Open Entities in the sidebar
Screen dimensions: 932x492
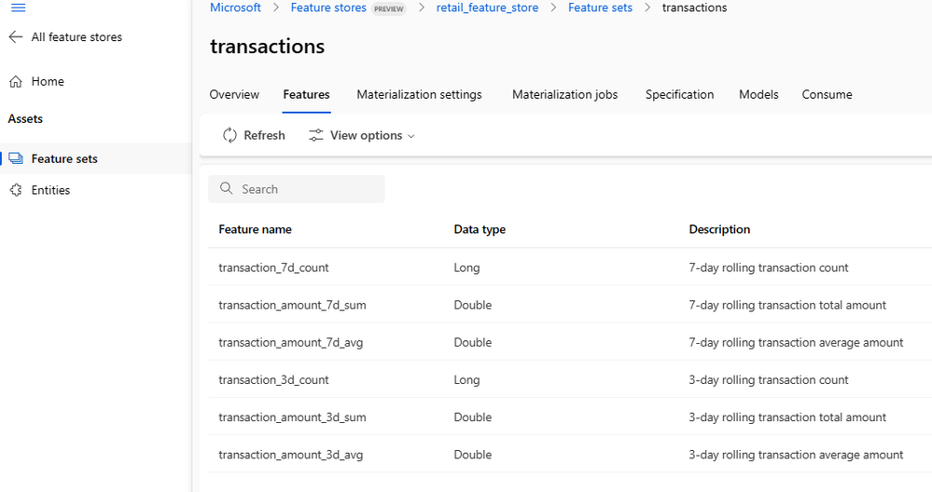50,190
